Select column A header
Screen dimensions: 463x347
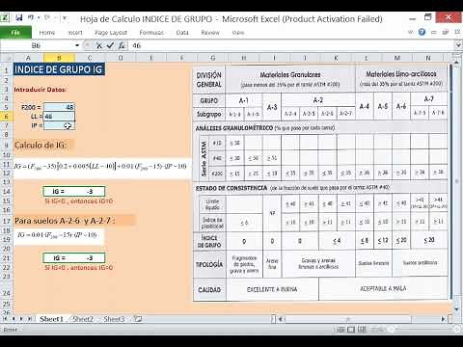[x=28, y=58]
